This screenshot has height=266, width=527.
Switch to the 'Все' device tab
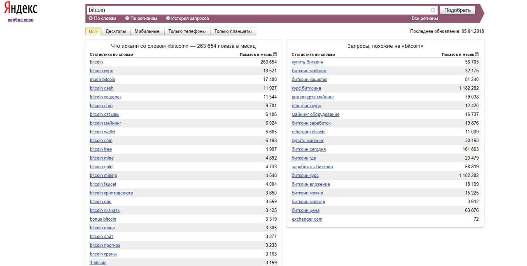(93, 31)
